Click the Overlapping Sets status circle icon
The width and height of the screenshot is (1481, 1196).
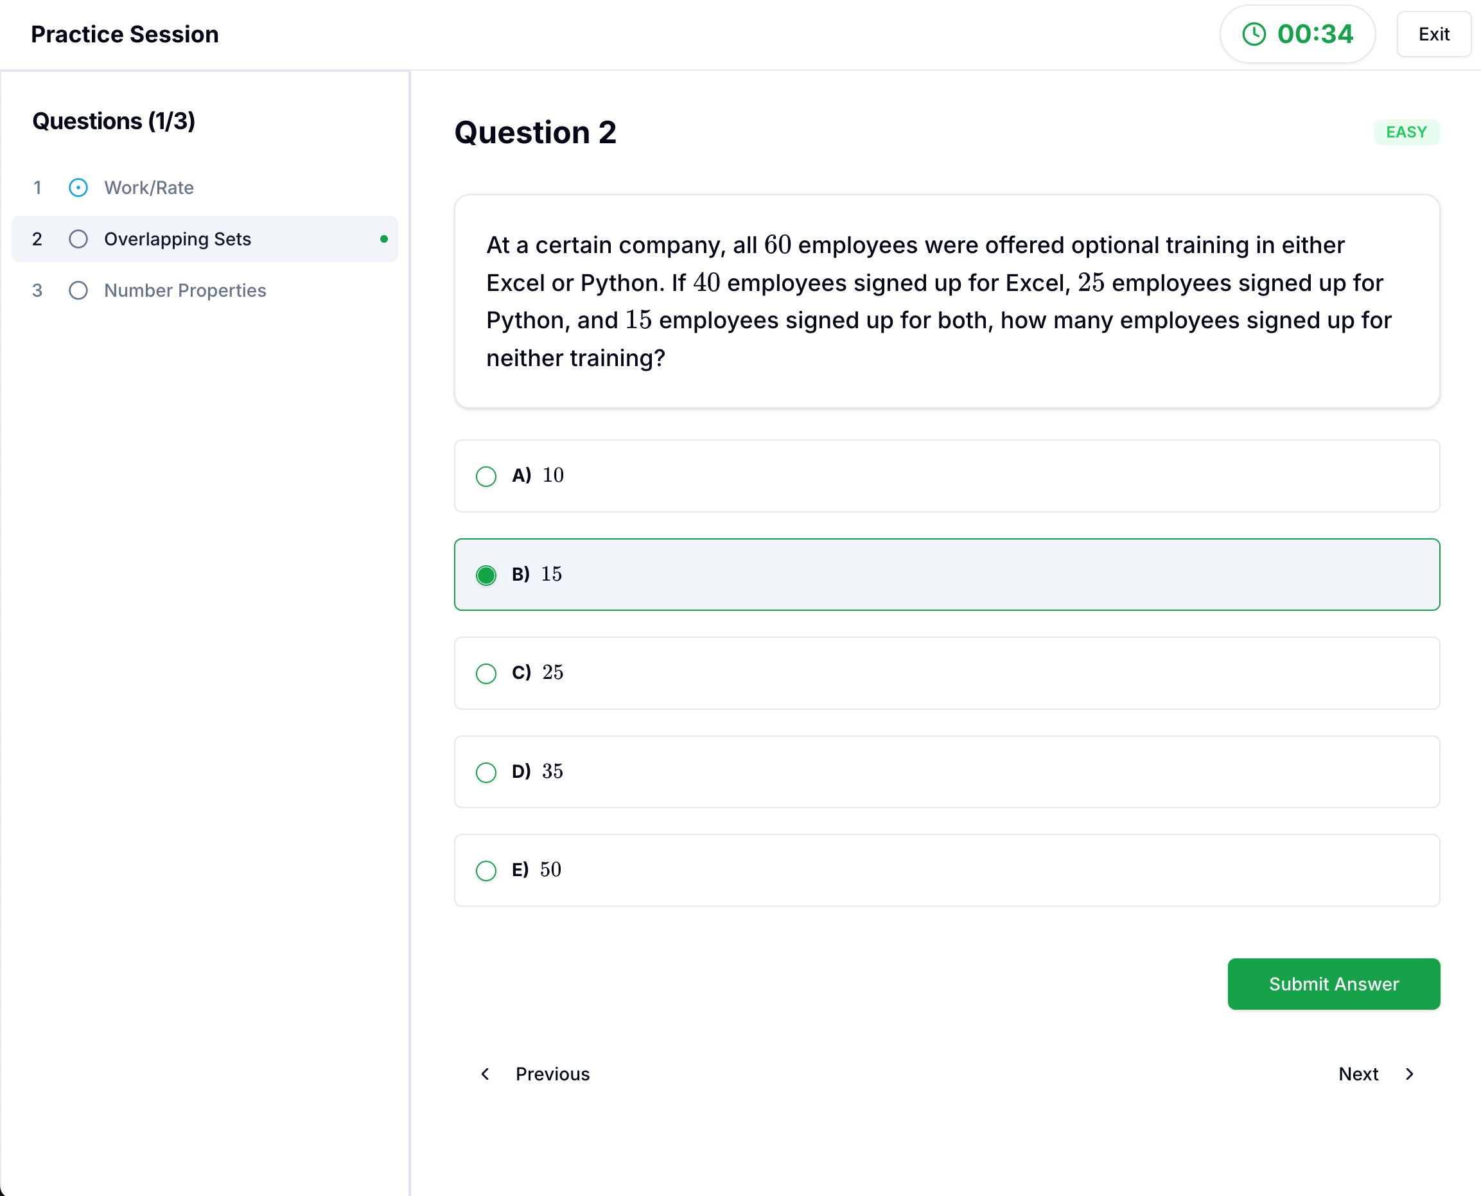pos(78,239)
